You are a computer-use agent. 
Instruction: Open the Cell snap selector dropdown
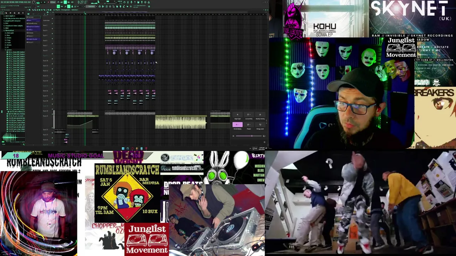tap(79, 6)
